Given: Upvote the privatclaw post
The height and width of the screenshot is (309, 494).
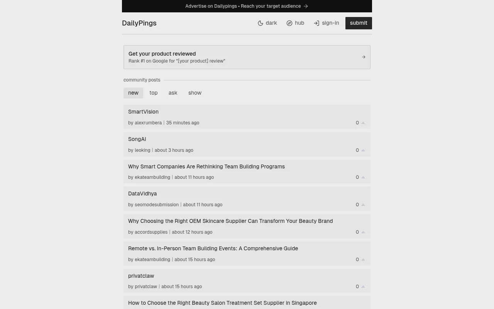Looking at the screenshot, I should tap(363, 286).
